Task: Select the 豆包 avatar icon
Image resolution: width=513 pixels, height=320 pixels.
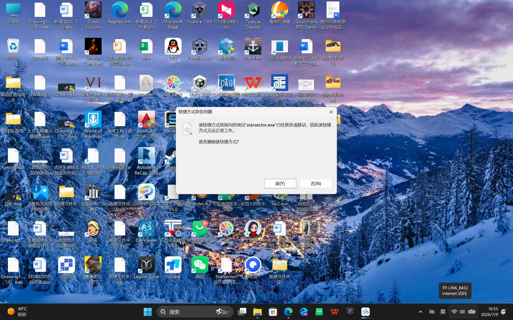Action: pos(253,232)
